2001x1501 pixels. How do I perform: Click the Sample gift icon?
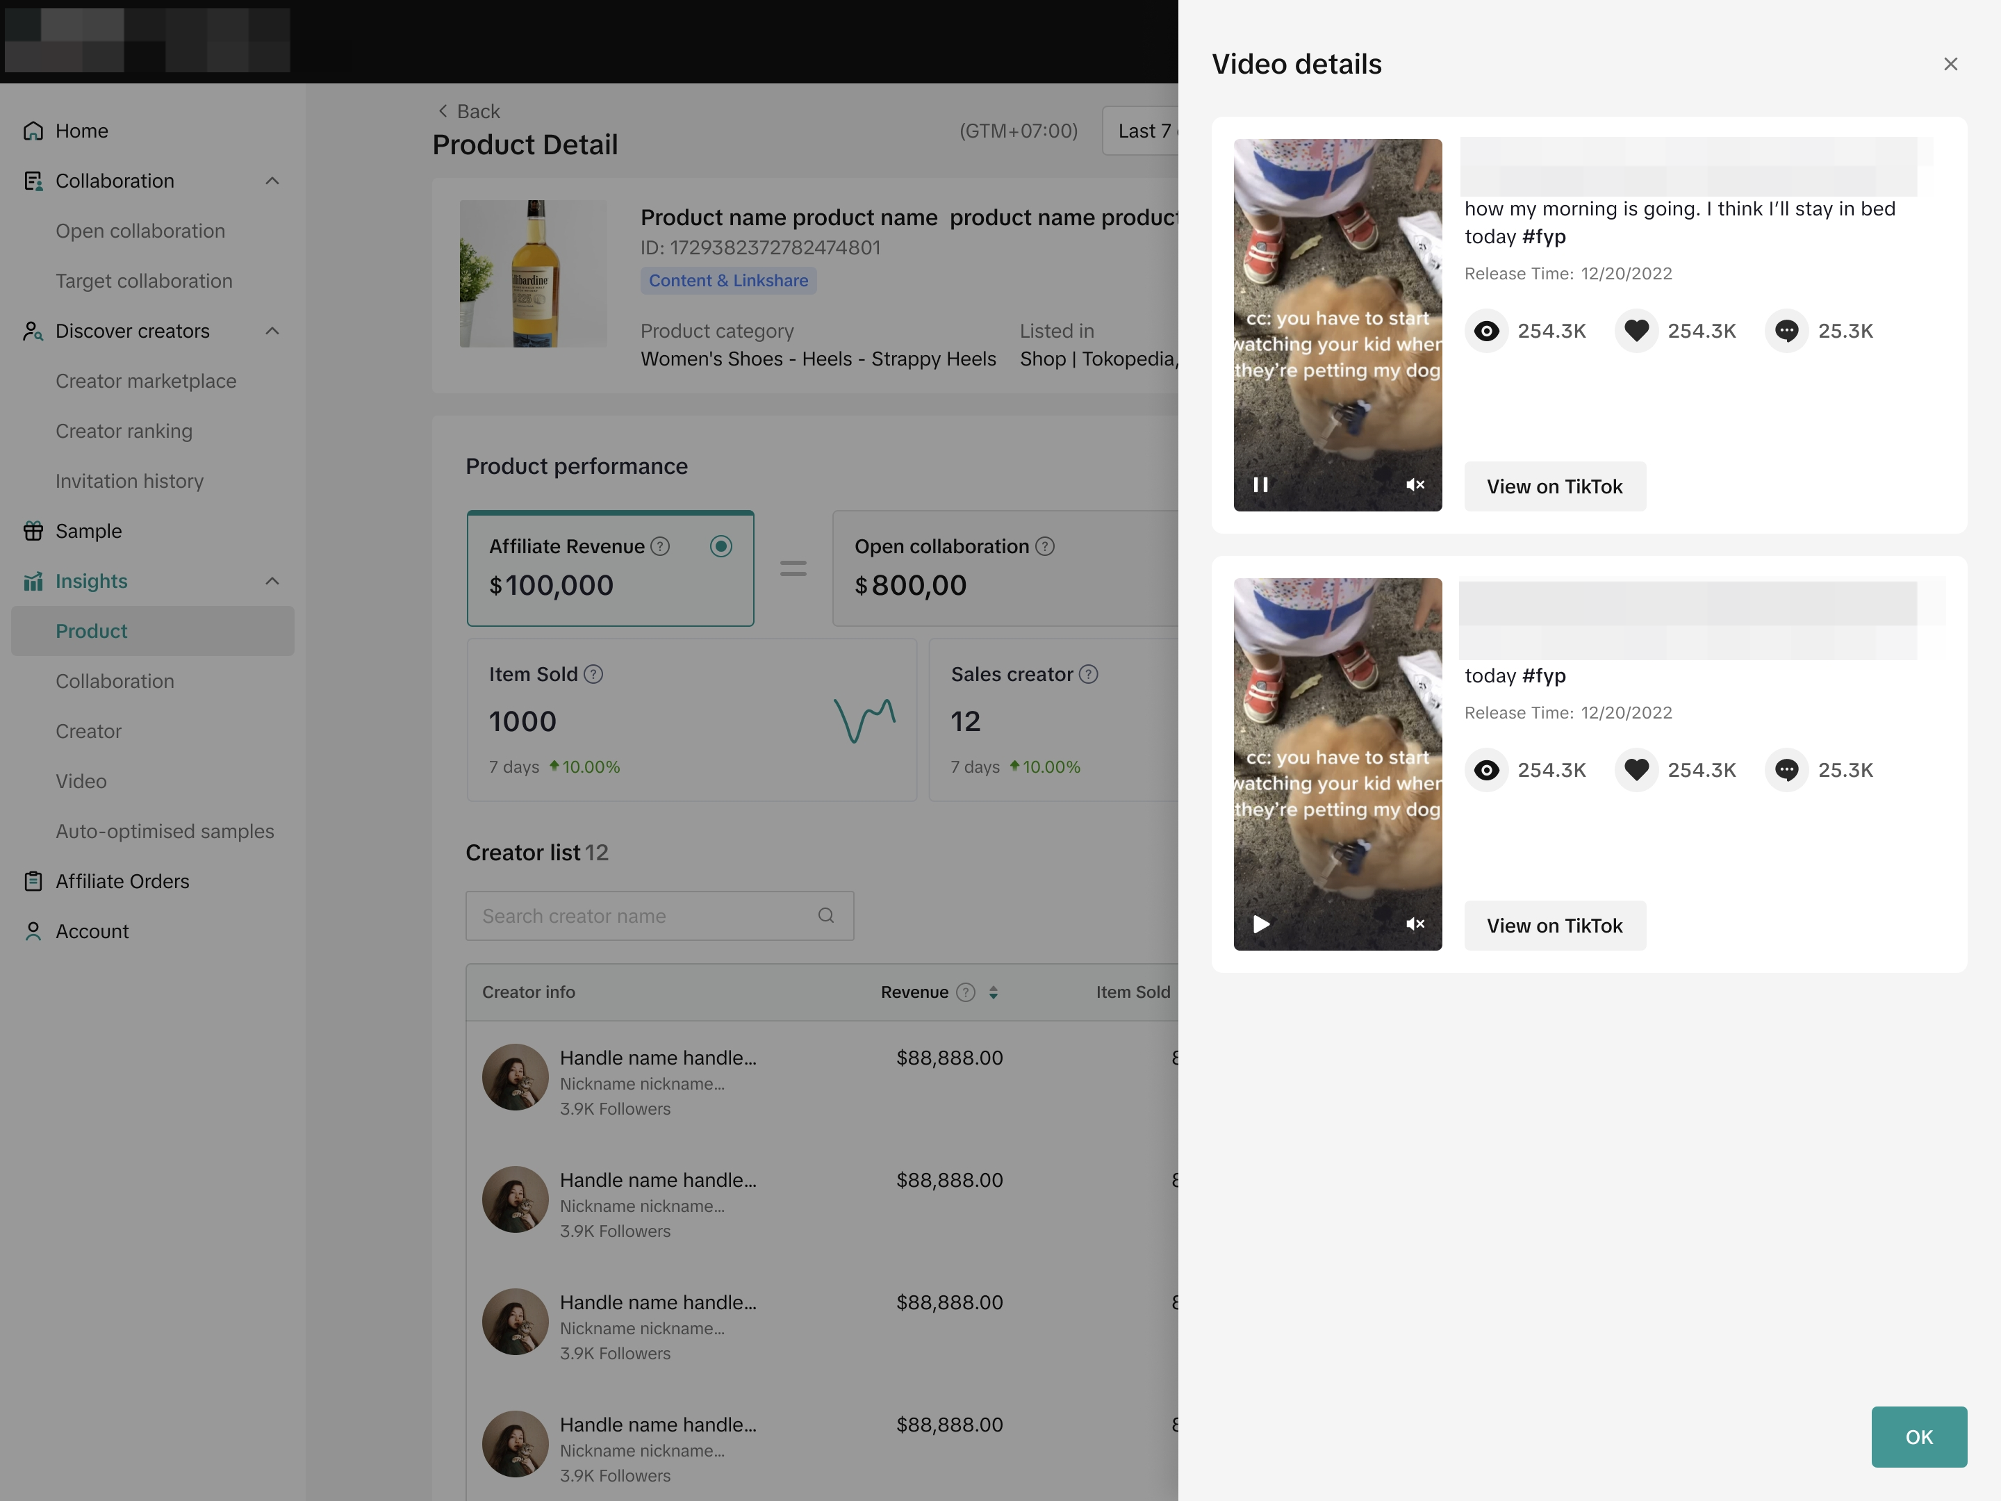coord(33,531)
